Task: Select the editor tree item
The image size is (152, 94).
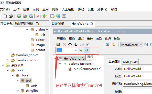Action: click(x=40, y=40)
